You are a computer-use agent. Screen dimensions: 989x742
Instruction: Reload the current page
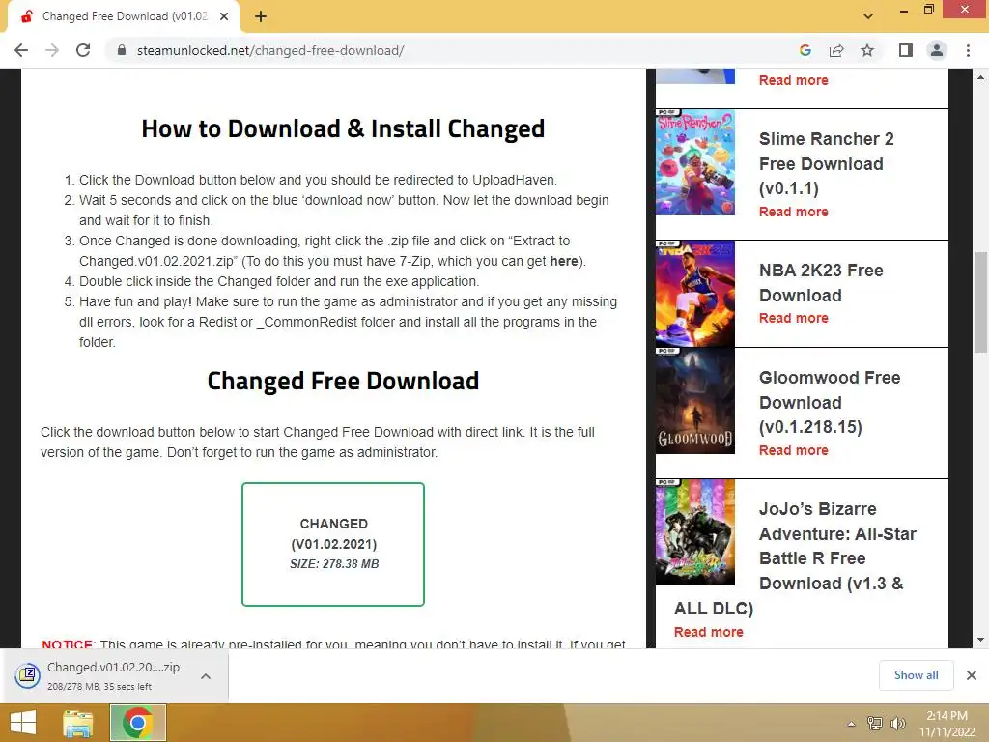[83, 50]
